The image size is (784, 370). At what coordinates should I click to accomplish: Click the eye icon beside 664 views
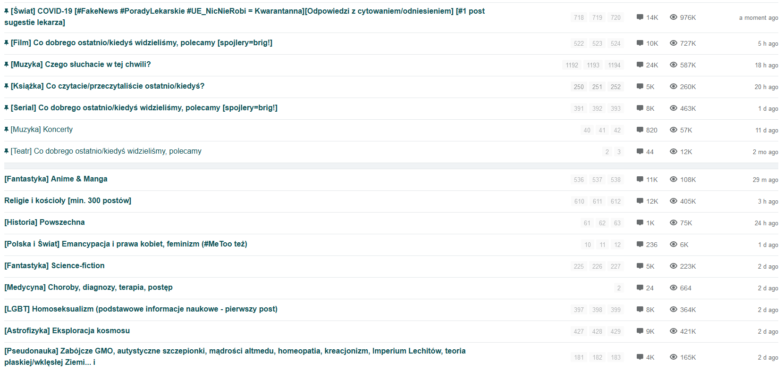674,288
